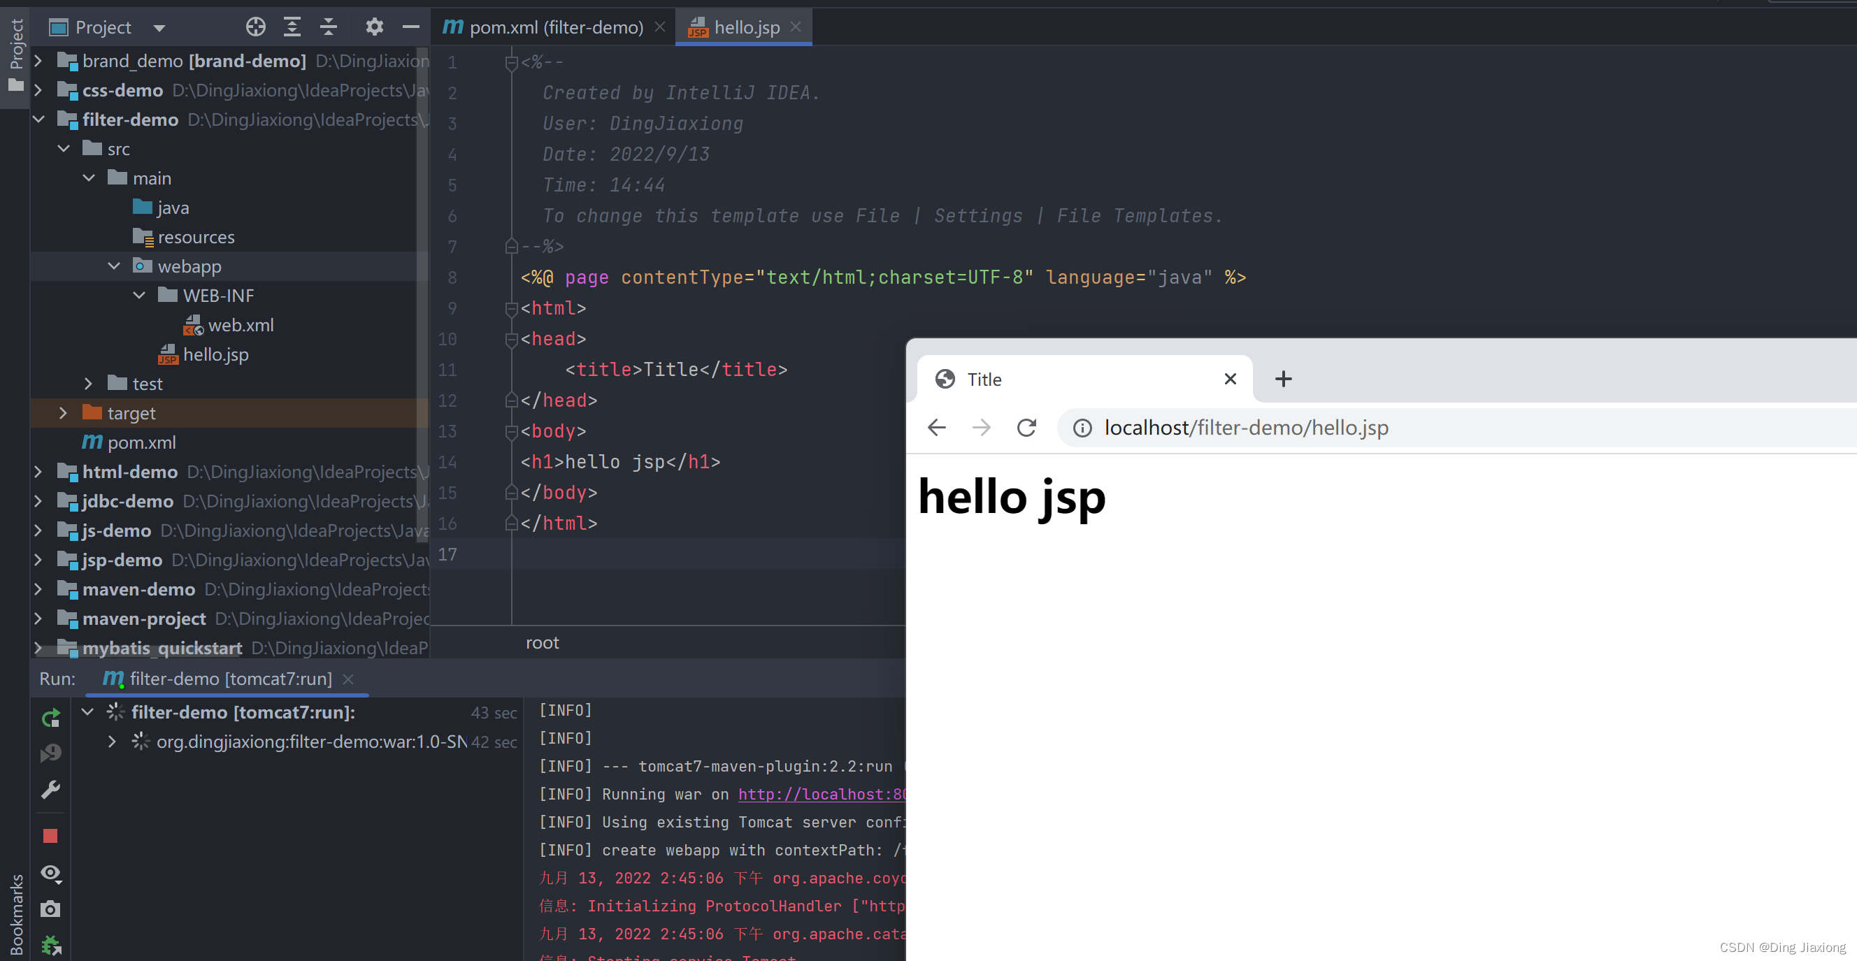This screenshot has width=1857, height=961.
Task: Stop the running process with red square
Action: (50, 836)
